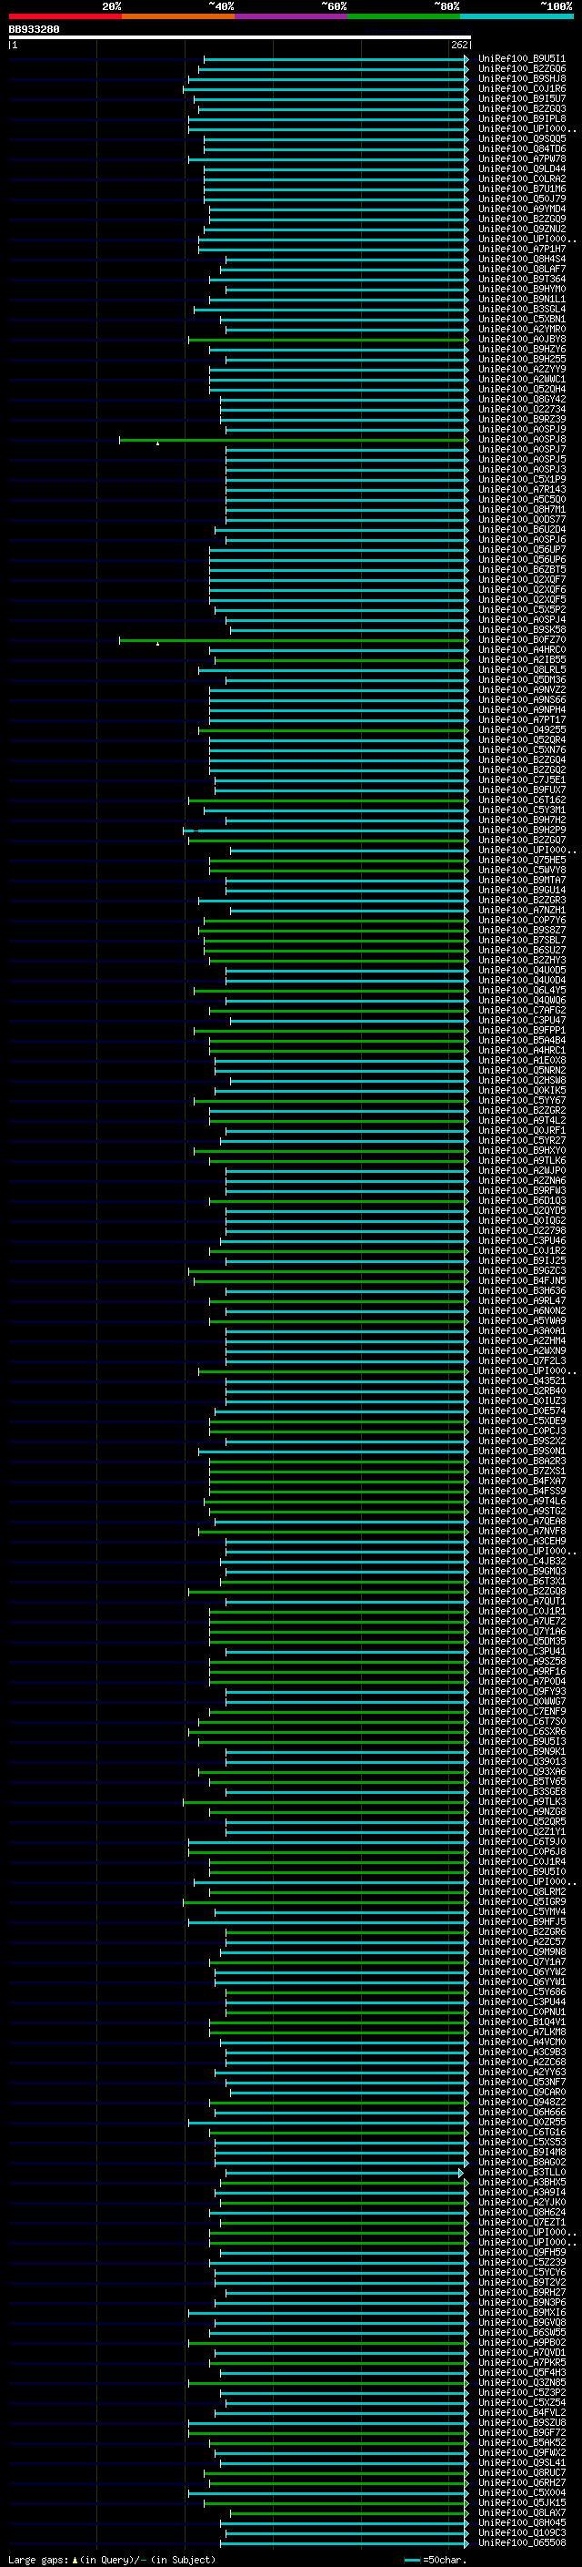Click label UniRef100_A7PW78
582x2567 pixels.
[x=522, y=158]
